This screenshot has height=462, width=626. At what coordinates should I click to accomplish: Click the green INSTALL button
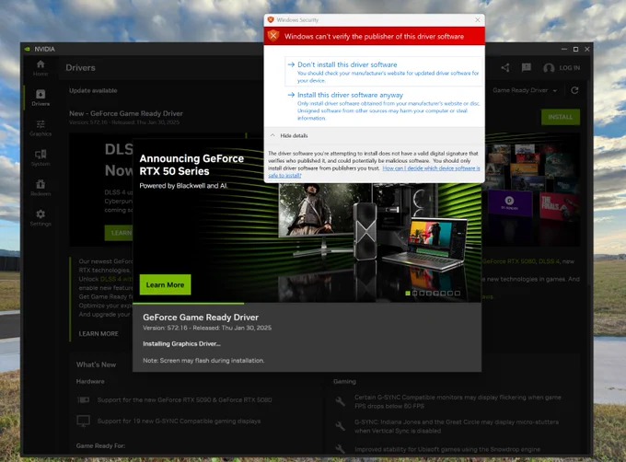coord(561,117)
